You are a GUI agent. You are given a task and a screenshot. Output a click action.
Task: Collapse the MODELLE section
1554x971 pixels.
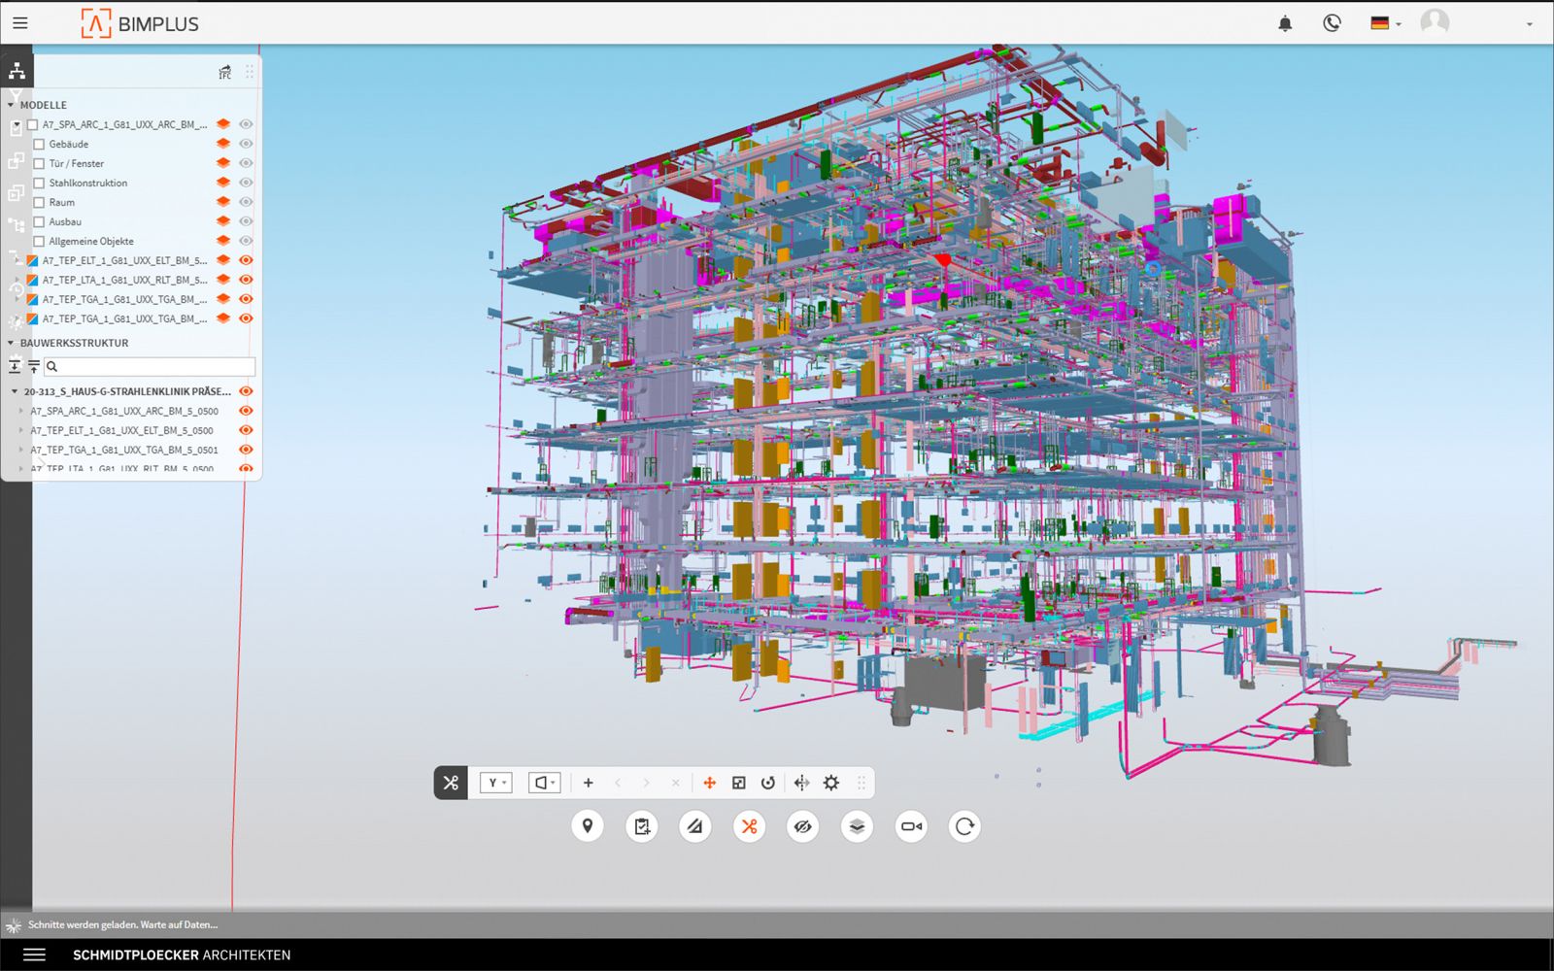(11, 105)
